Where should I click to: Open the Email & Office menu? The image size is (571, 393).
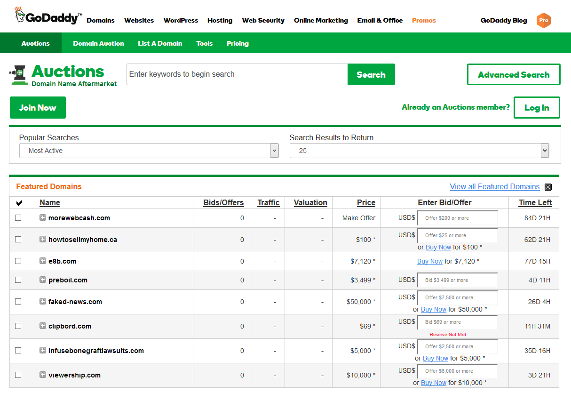click(380, 20)
